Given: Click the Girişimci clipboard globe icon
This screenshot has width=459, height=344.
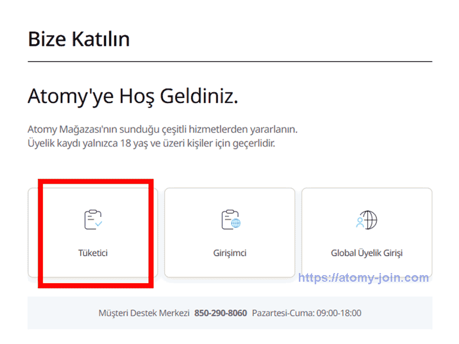Looking at the screenshot, I should pyautogui.click(x=230, y=219).
